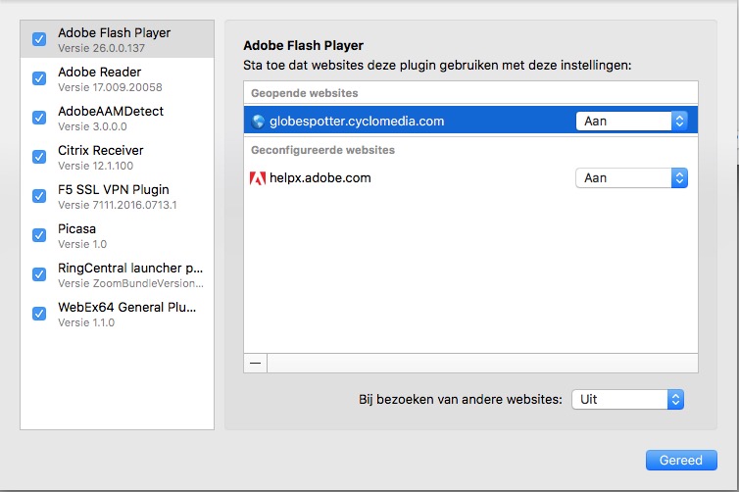Uncheck the WebEx64 General Plugin checkbox
The height and width of the screenshot is (492, 739).
tap(39, 314)
